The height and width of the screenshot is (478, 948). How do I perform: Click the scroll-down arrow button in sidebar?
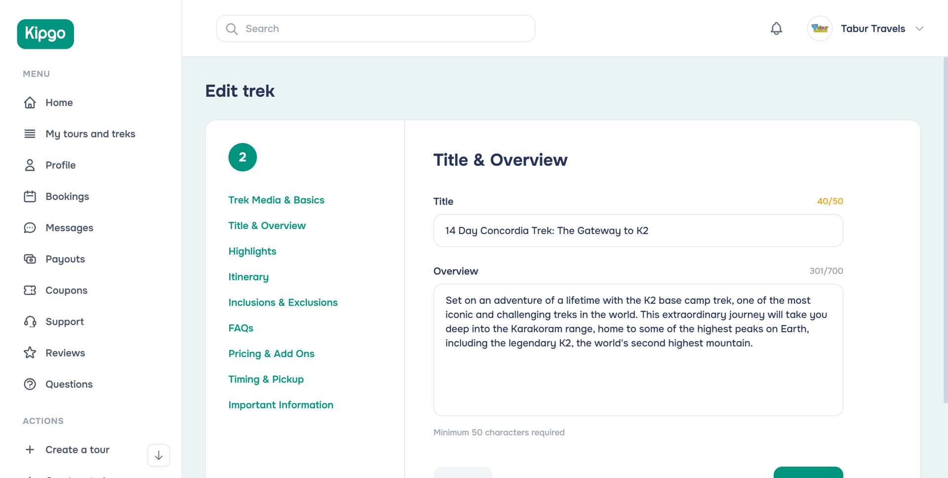pos(158,455)
